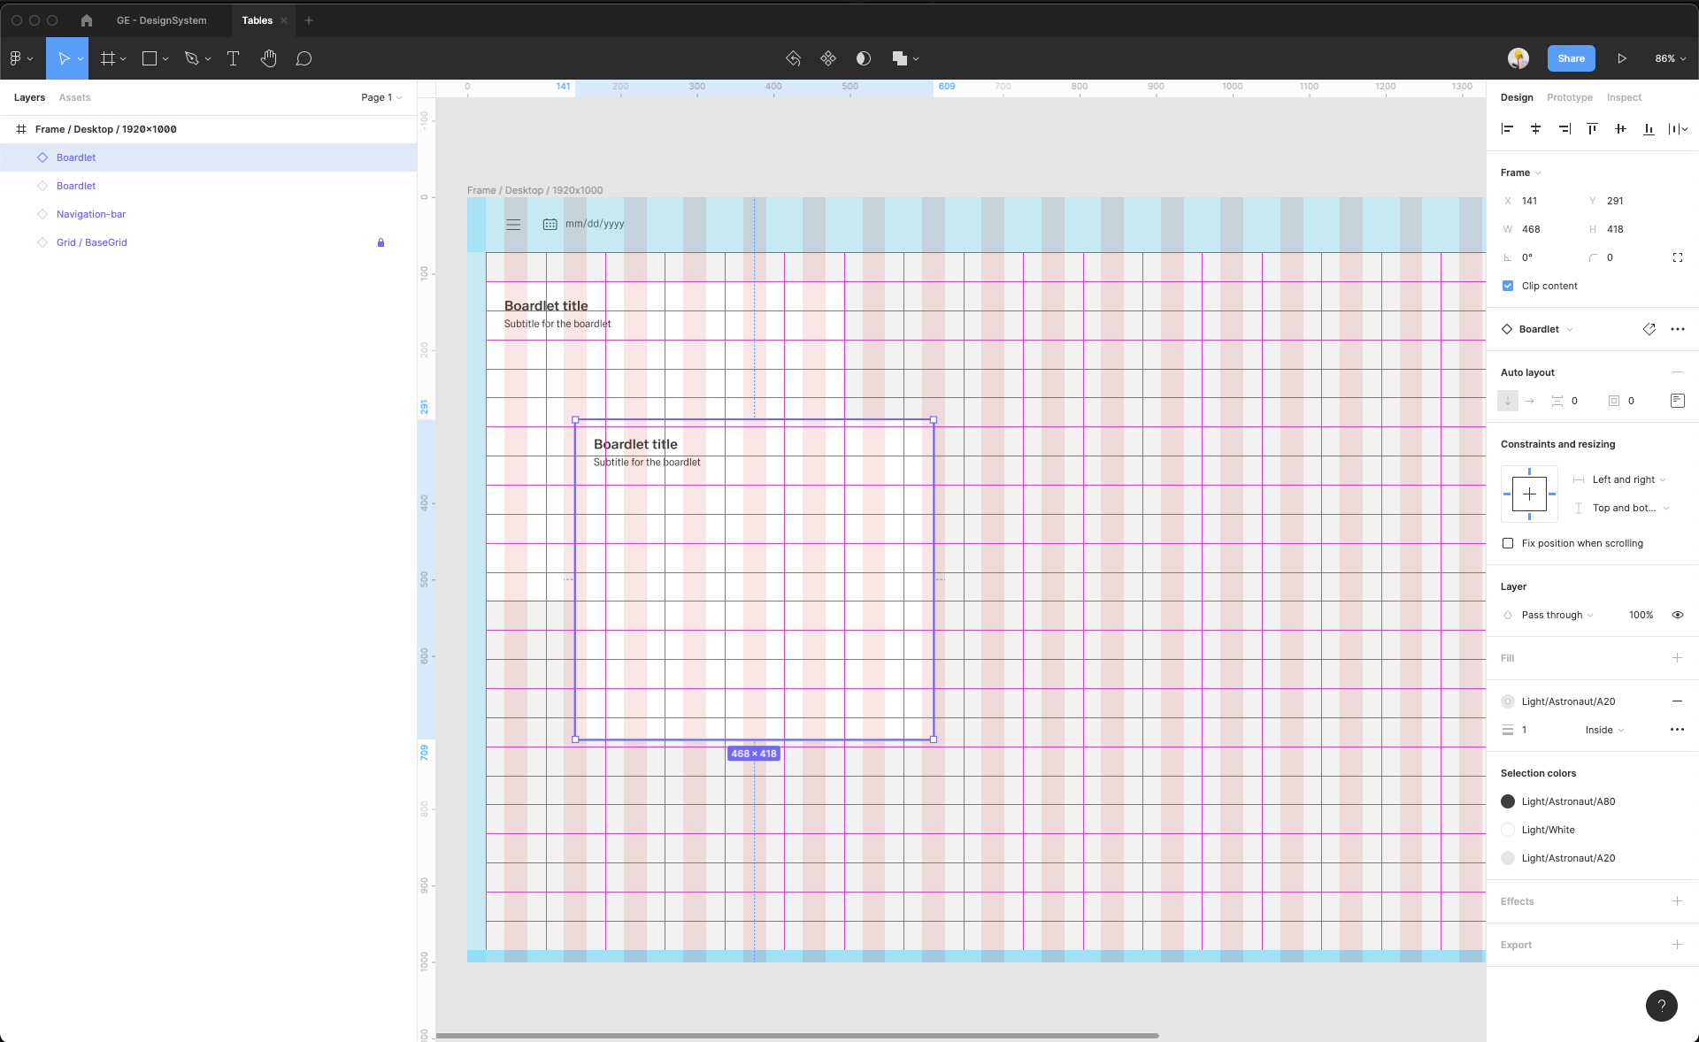Select the Comment tool
Image resolution: width=1699 pixels, height=1042 pixels.
point(304,58)
